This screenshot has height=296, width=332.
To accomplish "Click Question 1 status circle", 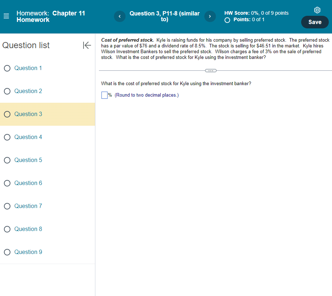I will tap(7, 68).
